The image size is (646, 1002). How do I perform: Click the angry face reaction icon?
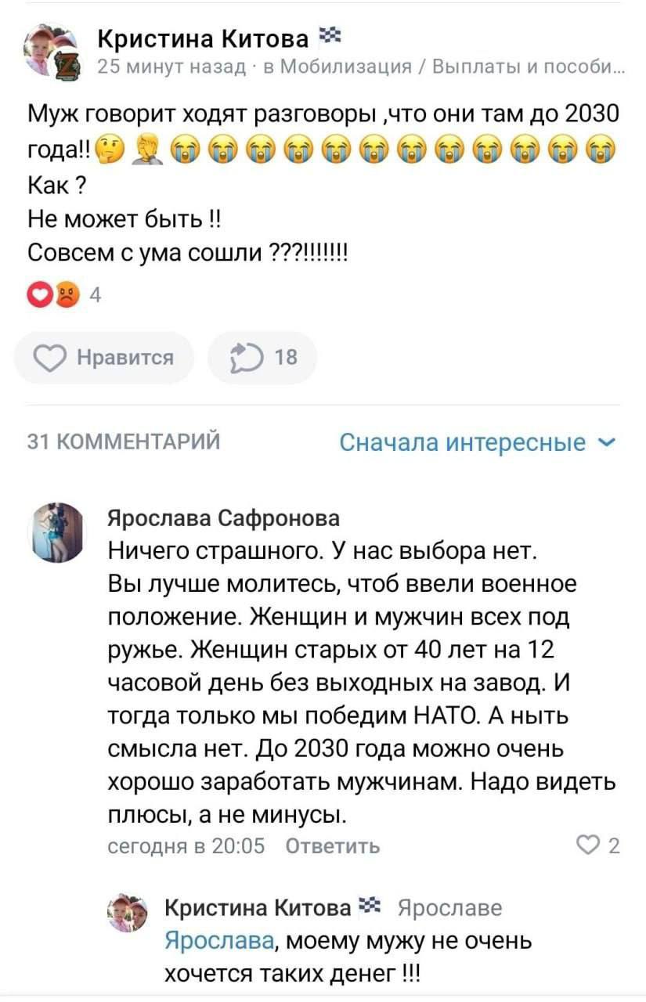tap(68, 295)
